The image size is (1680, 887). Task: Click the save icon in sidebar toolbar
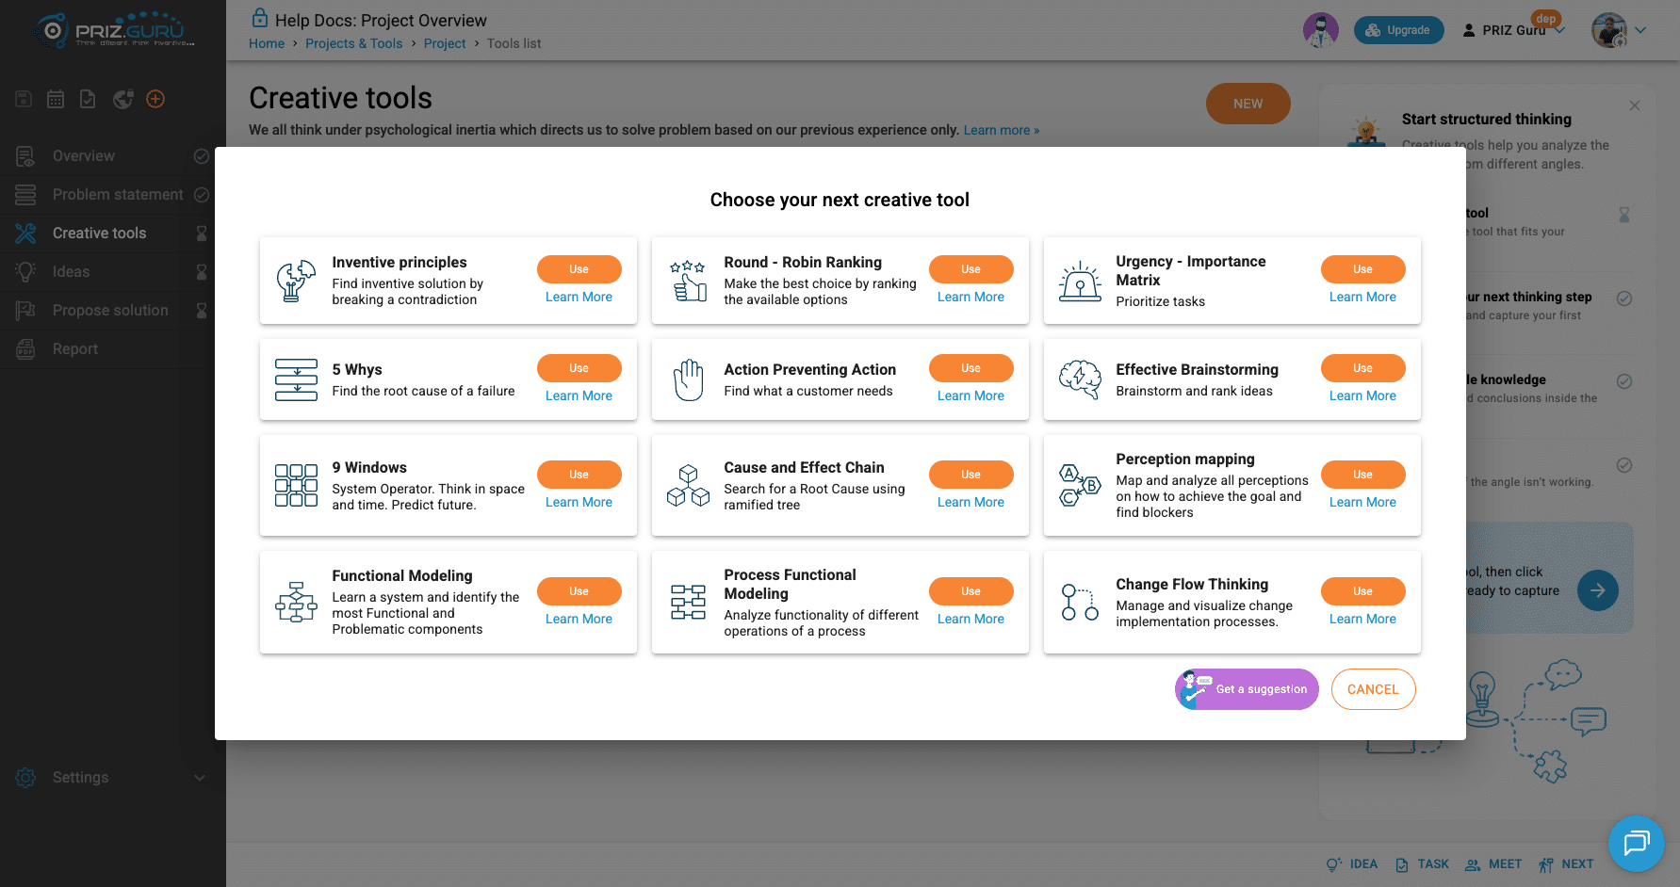pyautogui.click(x=24, y=99)
